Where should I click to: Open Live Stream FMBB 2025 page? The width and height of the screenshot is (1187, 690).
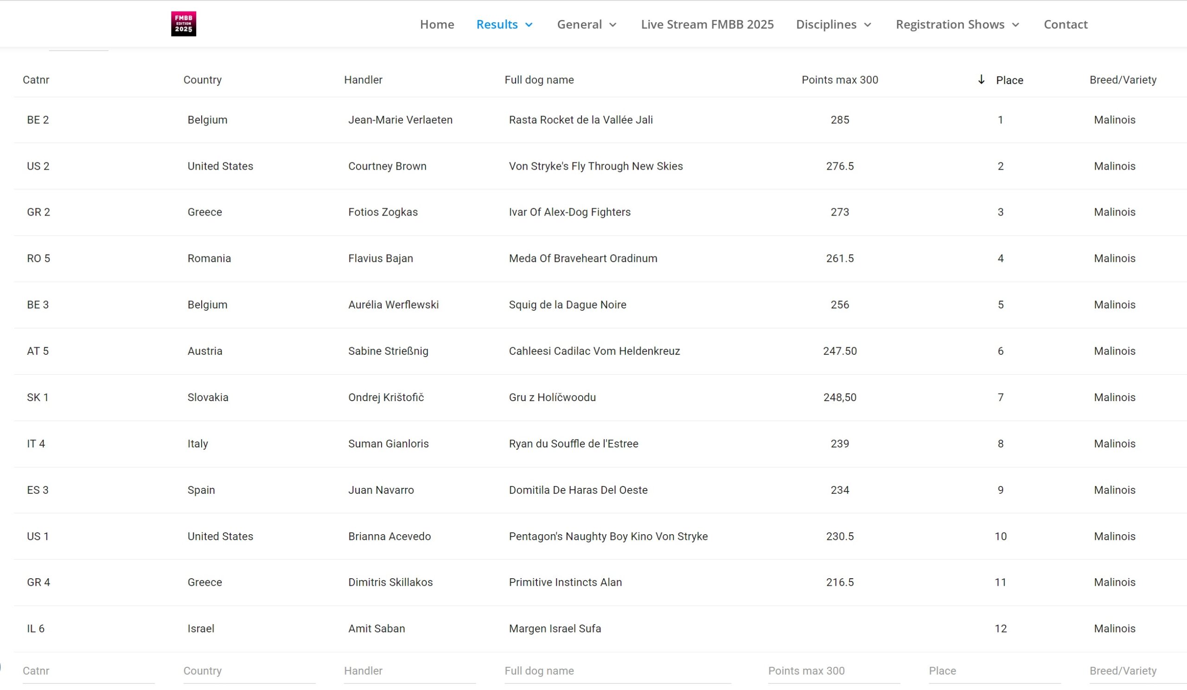pyautogui.click(x=707, y=24)
